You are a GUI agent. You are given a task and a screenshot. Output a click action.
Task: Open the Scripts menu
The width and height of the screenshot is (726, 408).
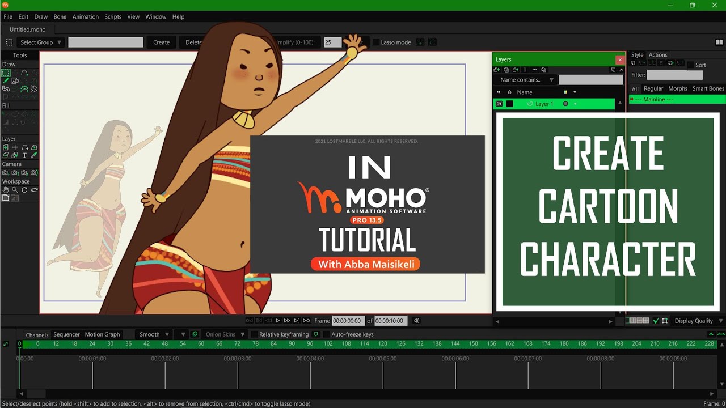coord(113,16)
